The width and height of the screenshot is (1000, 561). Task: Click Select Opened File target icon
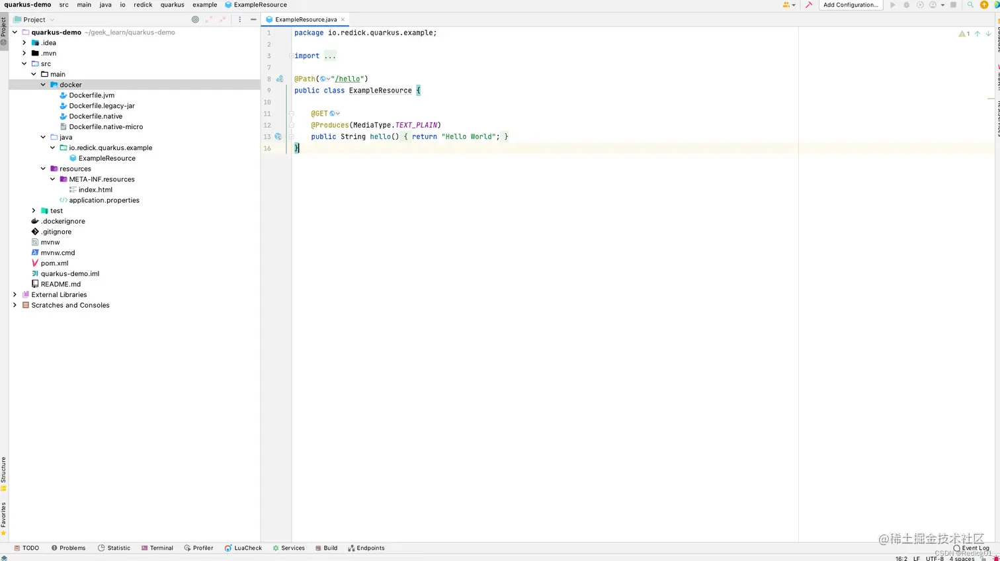(x=195, y=19)
